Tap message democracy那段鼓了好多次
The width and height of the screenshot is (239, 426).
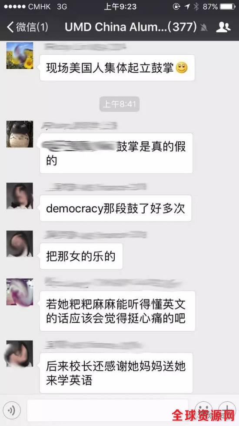(x=116, y=208)
